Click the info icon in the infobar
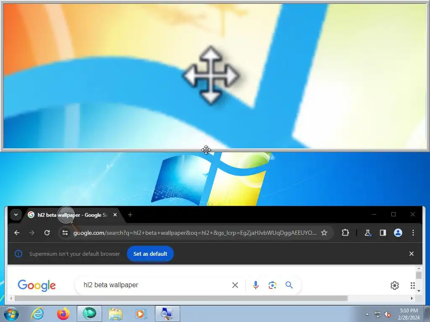Image resolution: width=430 pixels, height=322 pixels. (18, 254)
